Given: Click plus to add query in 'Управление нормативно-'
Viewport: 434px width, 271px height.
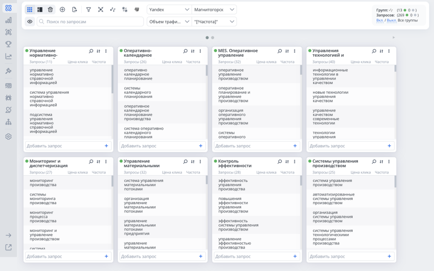Looking at the screenshot, I should [106, 146].
